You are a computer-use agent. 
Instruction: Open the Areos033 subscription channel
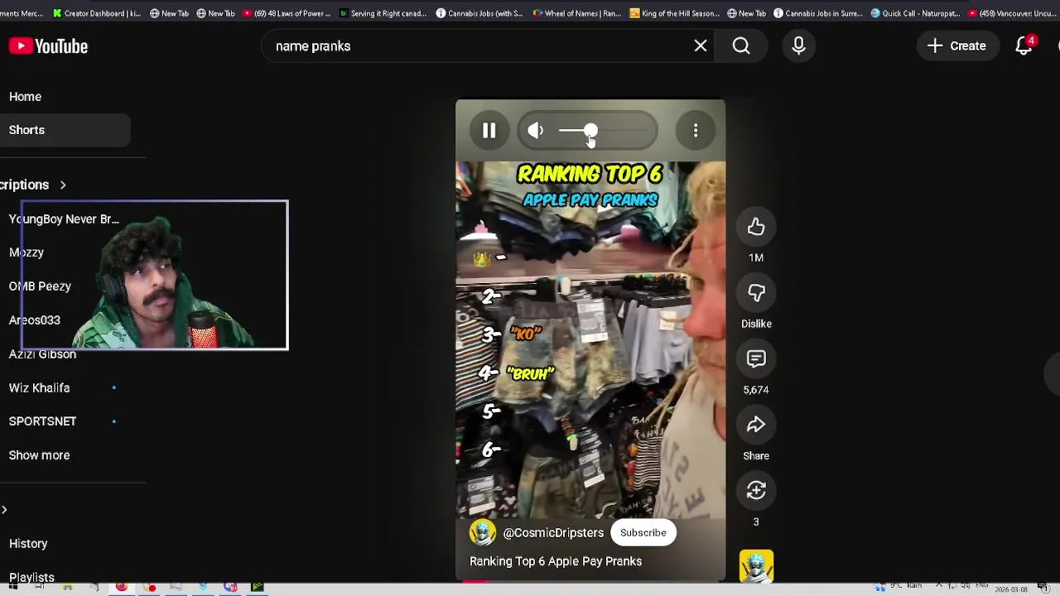coord(35,320)
